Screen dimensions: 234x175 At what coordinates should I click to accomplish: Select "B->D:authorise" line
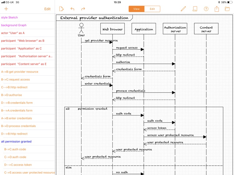pyautogui.click(x=27, y=95)
